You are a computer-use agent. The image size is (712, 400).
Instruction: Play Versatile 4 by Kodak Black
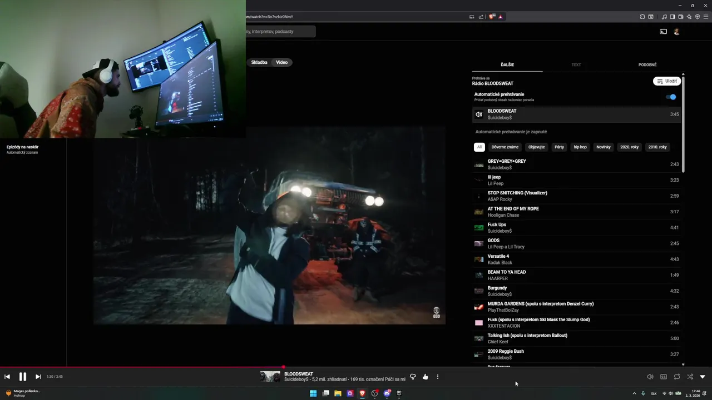coord(577,259)
